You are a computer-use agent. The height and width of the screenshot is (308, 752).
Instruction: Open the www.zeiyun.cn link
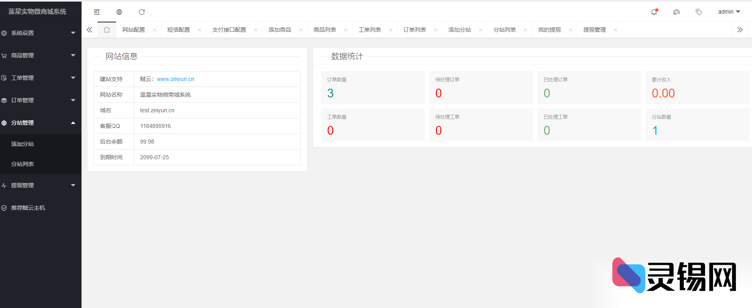coord(175,79)
